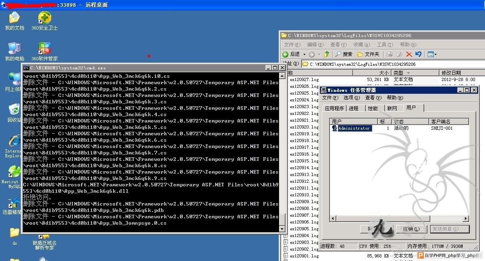Click Task Manager list scroll-right arrow

click(466, 218)
